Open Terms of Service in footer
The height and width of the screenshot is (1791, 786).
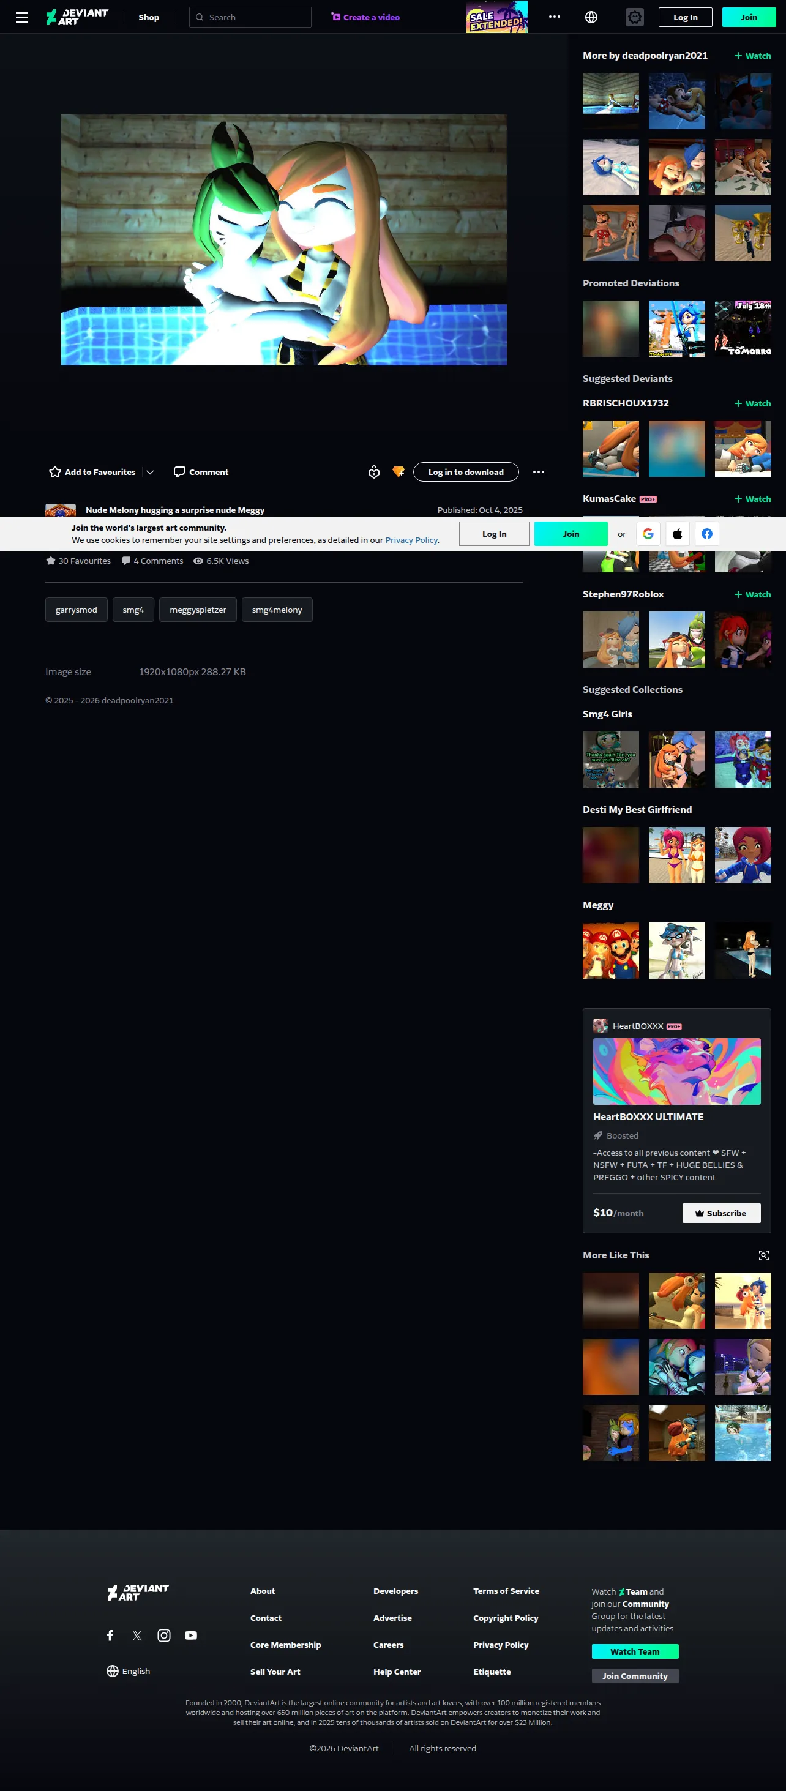click(506, 1591)
